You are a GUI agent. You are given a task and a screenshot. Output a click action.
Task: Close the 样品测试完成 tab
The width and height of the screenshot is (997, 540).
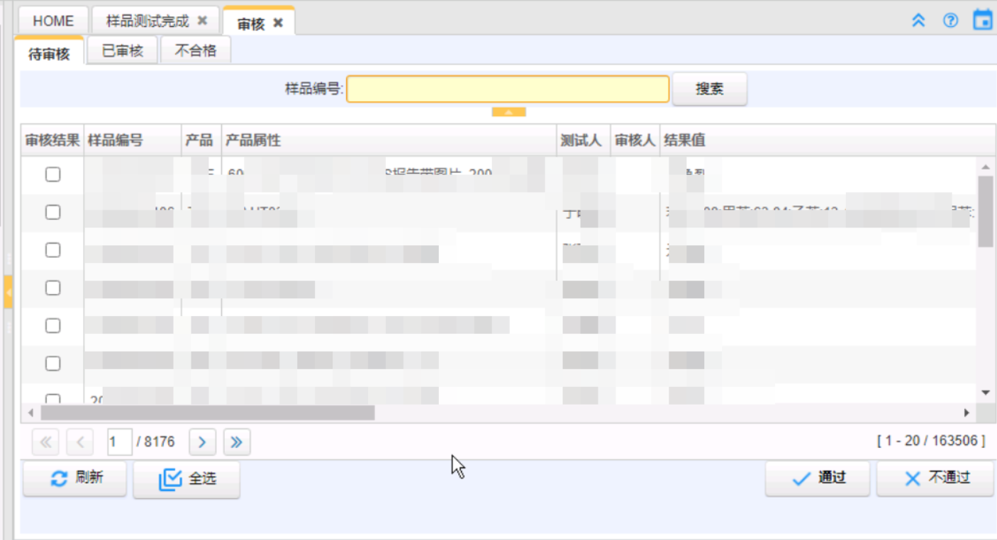202,21
